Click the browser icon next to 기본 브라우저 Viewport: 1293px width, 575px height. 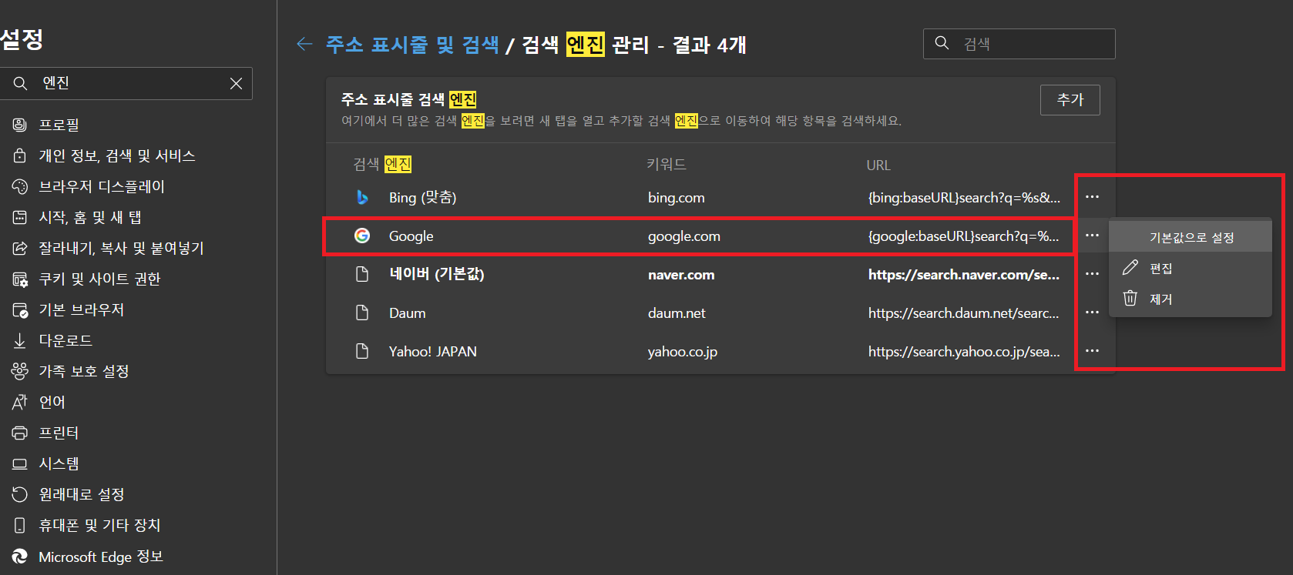coord(20,309)
